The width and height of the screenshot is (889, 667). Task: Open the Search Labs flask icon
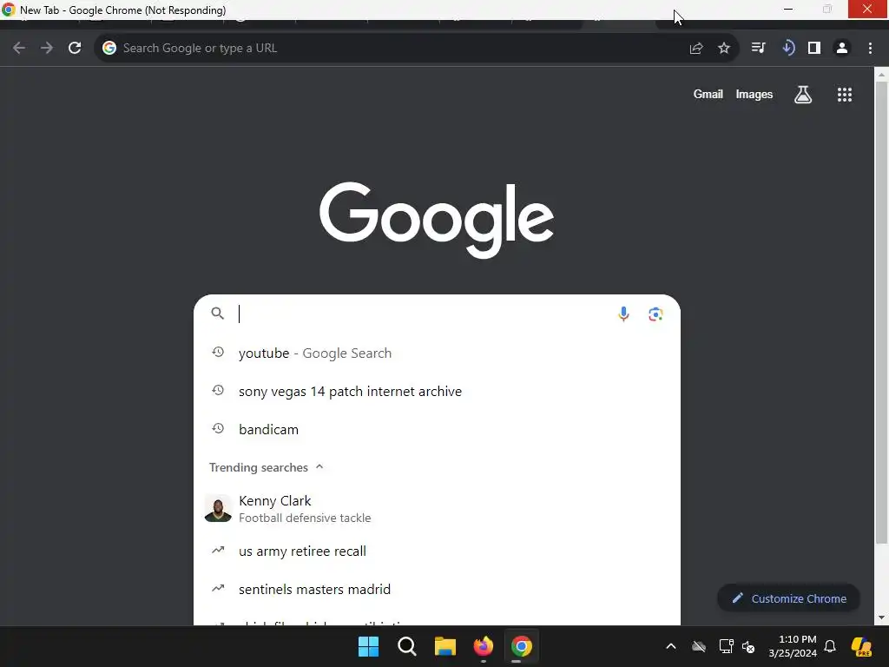tap(803, 94)
